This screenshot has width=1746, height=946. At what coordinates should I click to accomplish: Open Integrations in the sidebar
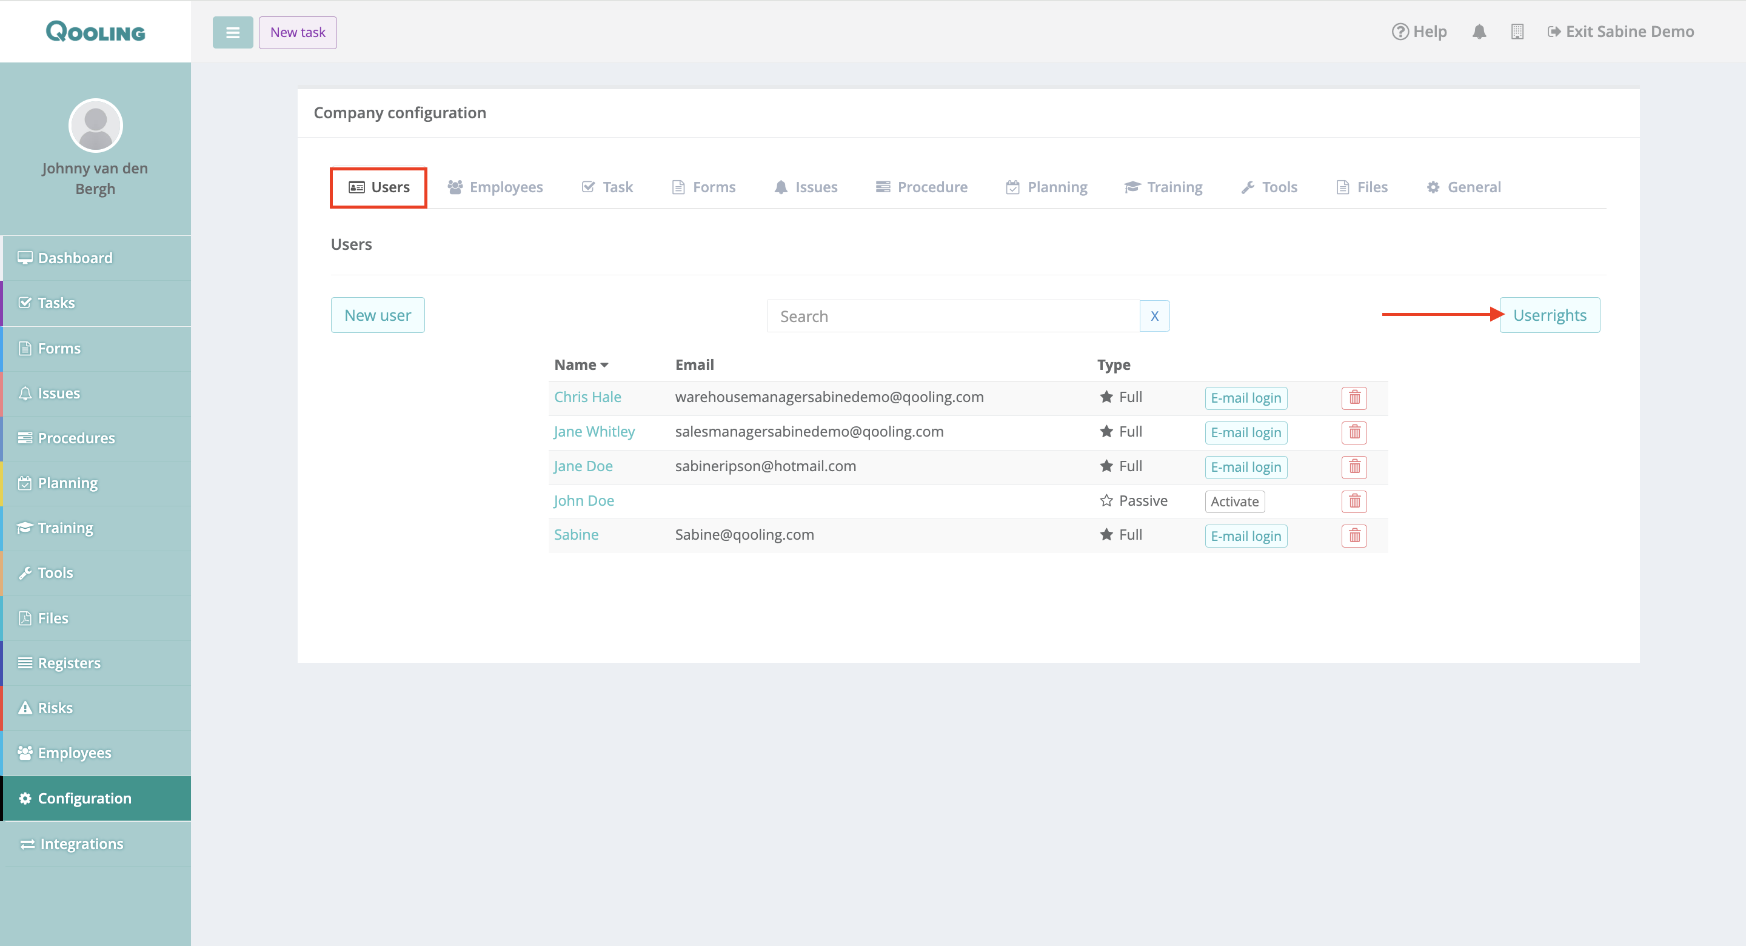click(81, 844)
